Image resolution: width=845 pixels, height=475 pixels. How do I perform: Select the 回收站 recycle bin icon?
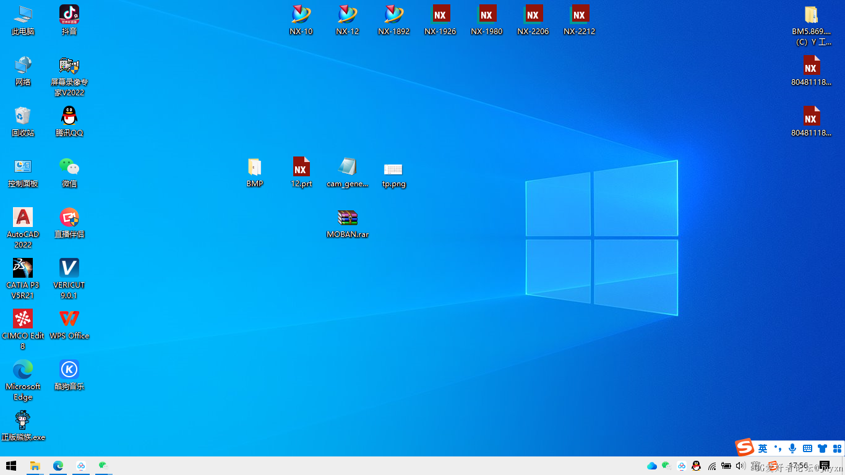(x=23, y=122)
